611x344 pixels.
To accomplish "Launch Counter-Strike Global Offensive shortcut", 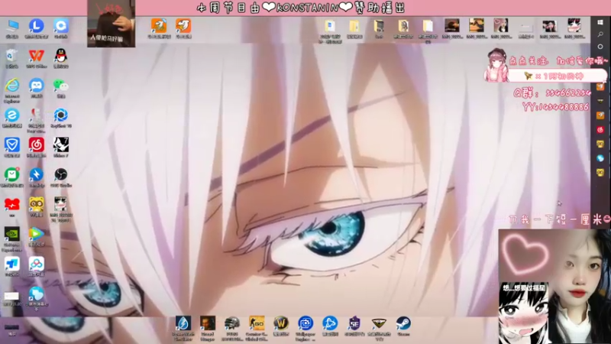I will [257, 323].
